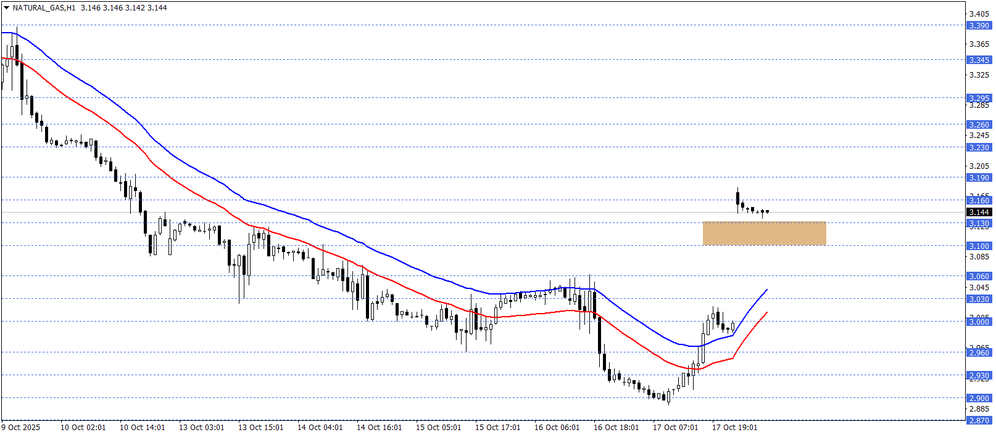Select the 17 Oct 19:01 time label

[x=734, y=428]
